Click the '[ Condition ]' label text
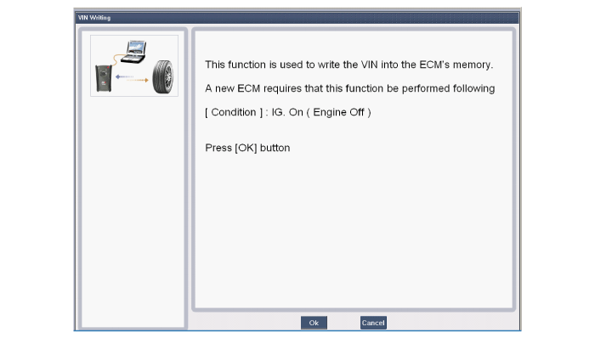 click(x=234, y=113)
